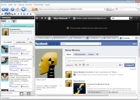Screen dimensions: 140x100
Task: Open the blog editor quill icon
Action: tap(27, 14)
